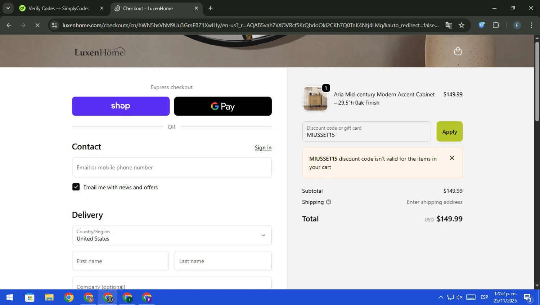
Task: Focus the Email or mobile phone number field
Action: [172, 167]
